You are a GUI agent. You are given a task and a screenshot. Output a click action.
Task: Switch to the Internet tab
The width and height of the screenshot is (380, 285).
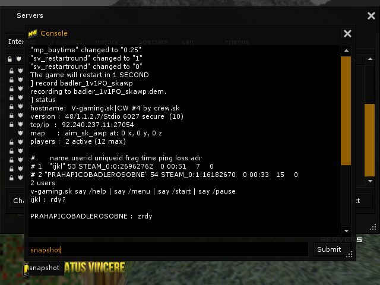click(16, 42)
